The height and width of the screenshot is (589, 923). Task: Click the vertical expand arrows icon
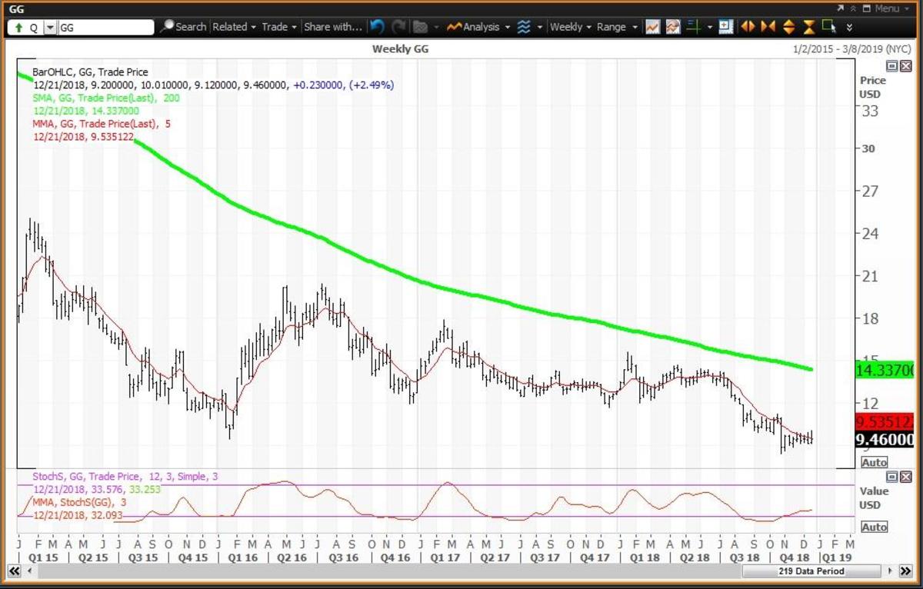(x=788, y=27)
